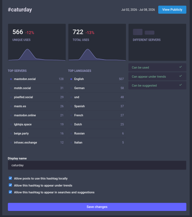This screenshot has width=192, height=217.
Task: Click the -12% change indicator
Action: 29,33
